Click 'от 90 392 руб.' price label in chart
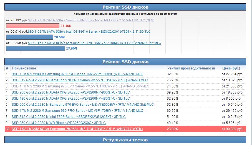 coord(17,20)
